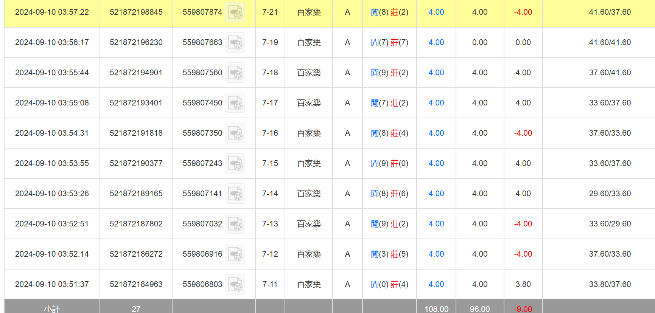Open video replay icon for round 559807874
Image resolution: width=655 pixels, height=313 pixels.
click(x=235, y=12)
